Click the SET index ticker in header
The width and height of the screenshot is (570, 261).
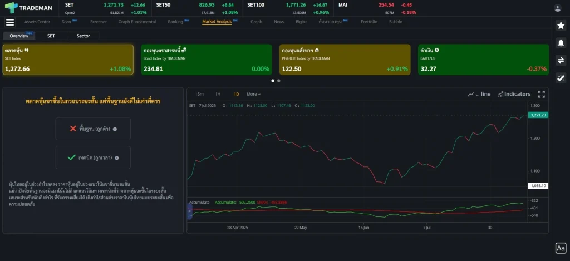pos(105,8)
